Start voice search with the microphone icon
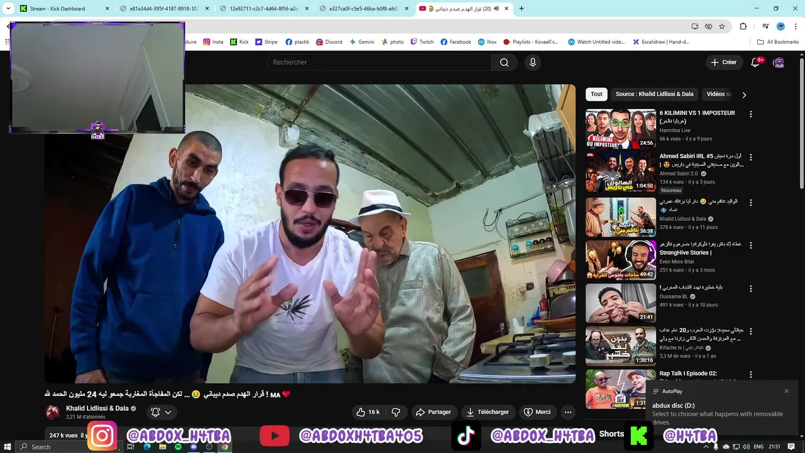This screenshot has width=805, height=453. point(533,62)
